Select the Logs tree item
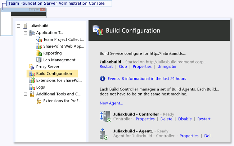This screenshot has height=146, width=234. tap(40, 87)
